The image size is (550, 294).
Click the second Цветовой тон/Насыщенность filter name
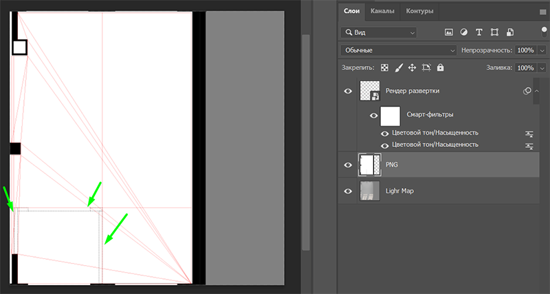point(435,145)
